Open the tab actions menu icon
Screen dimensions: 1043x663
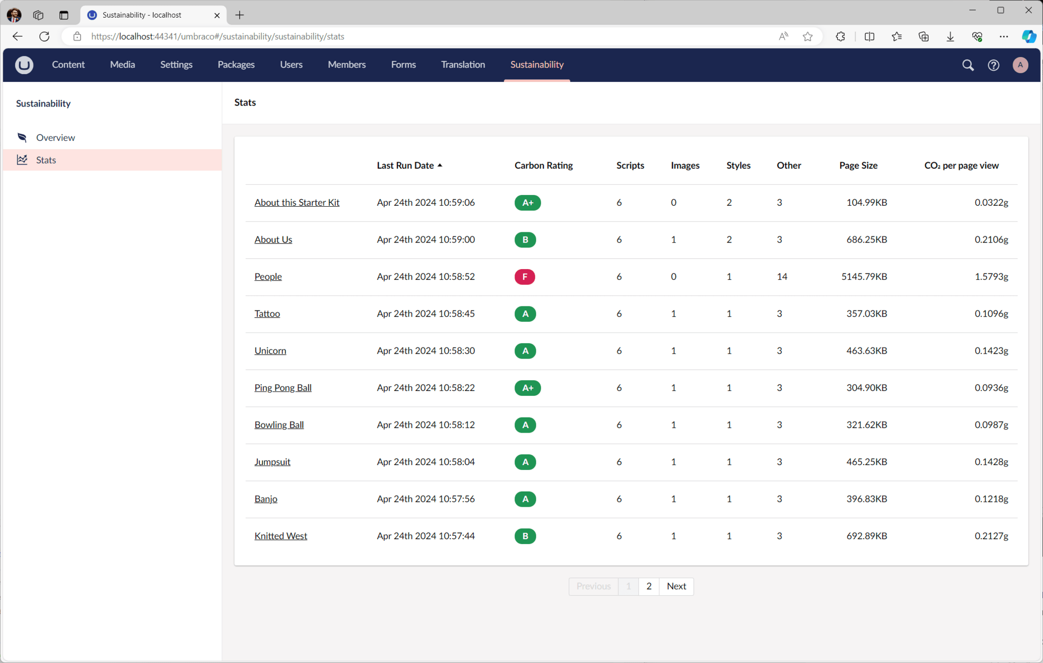coord(63,15)
